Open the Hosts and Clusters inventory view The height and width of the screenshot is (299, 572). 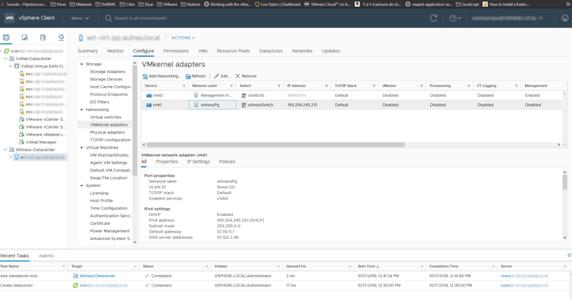tap(7, 37)
